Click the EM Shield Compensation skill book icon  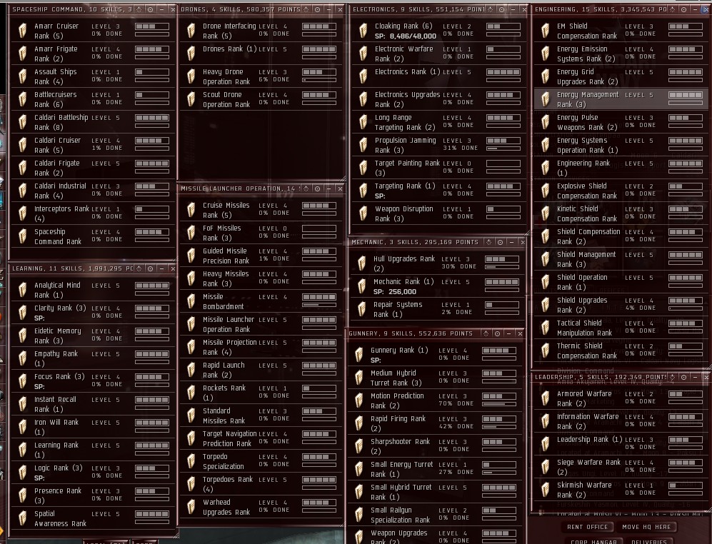545,31
